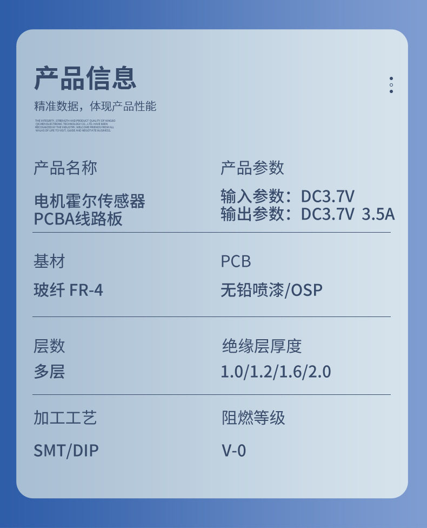Click the 绝缘层厚度 label

[x=262, y=346]
